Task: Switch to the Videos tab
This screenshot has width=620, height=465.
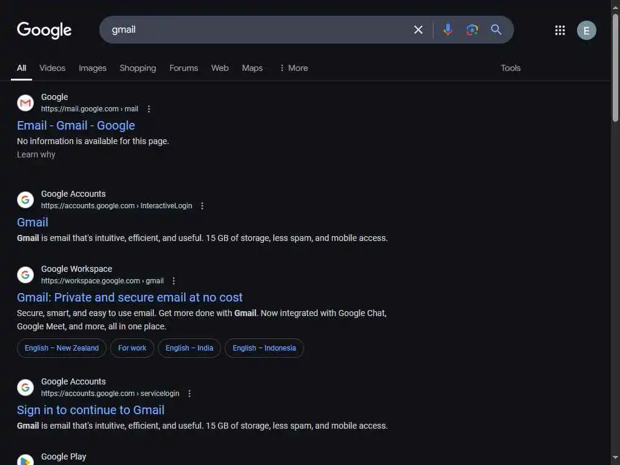Action: [x=52, y=68]
